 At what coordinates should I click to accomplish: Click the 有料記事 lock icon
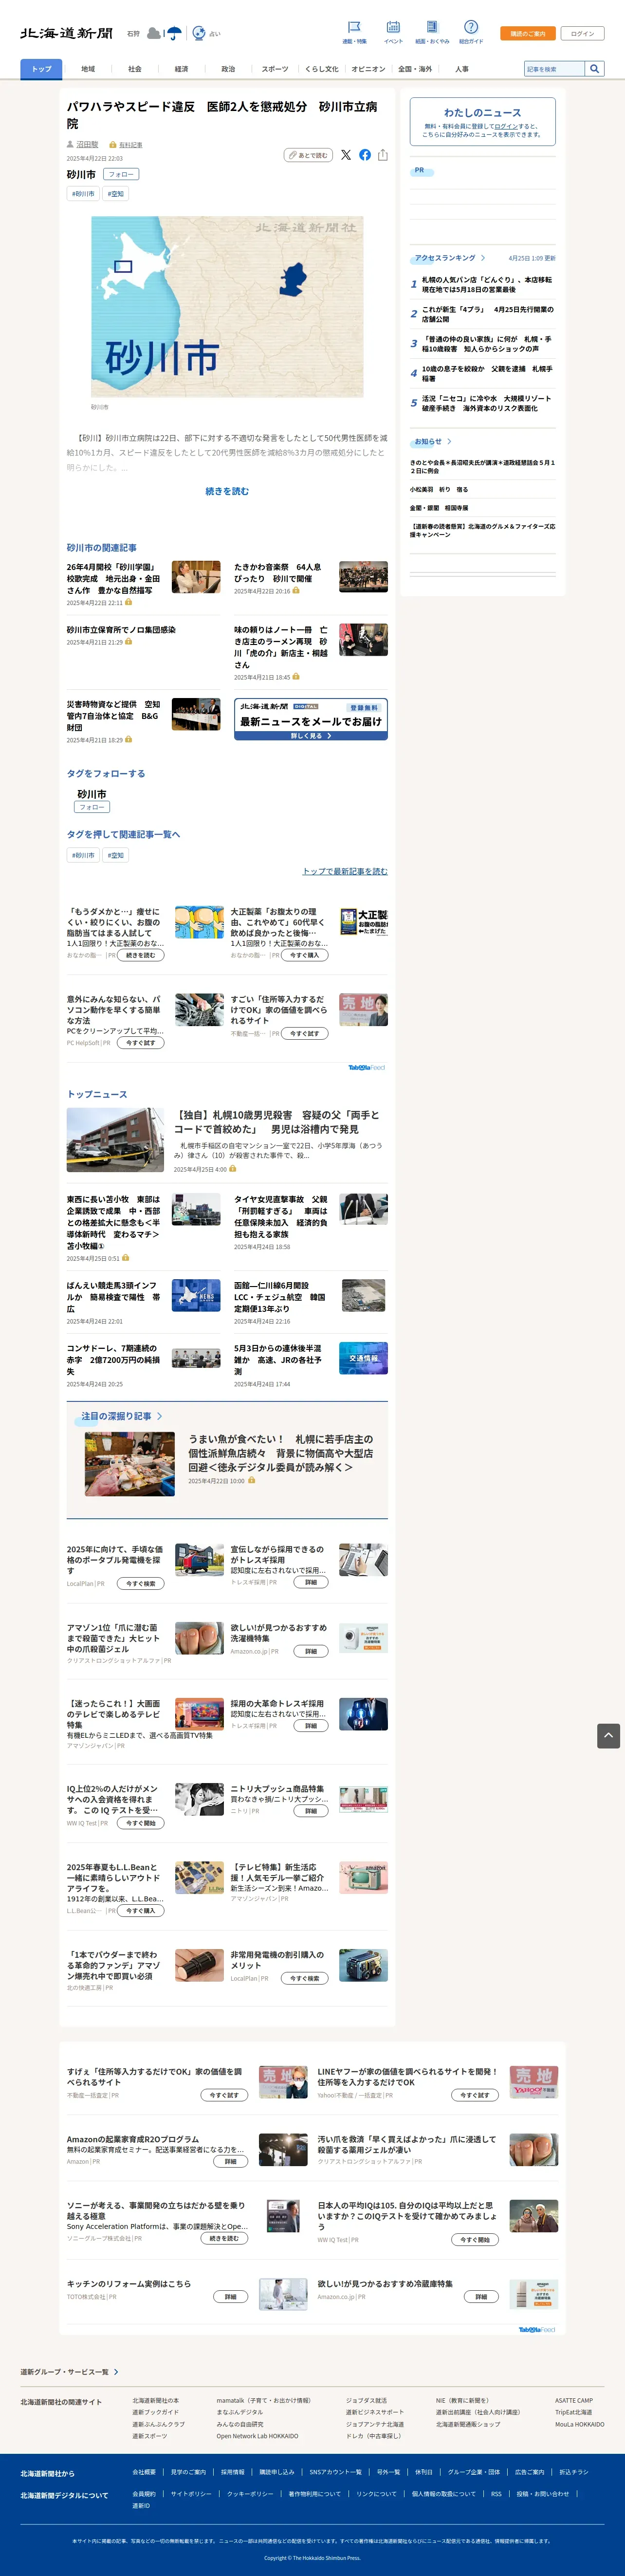click(x=113, y=145)
